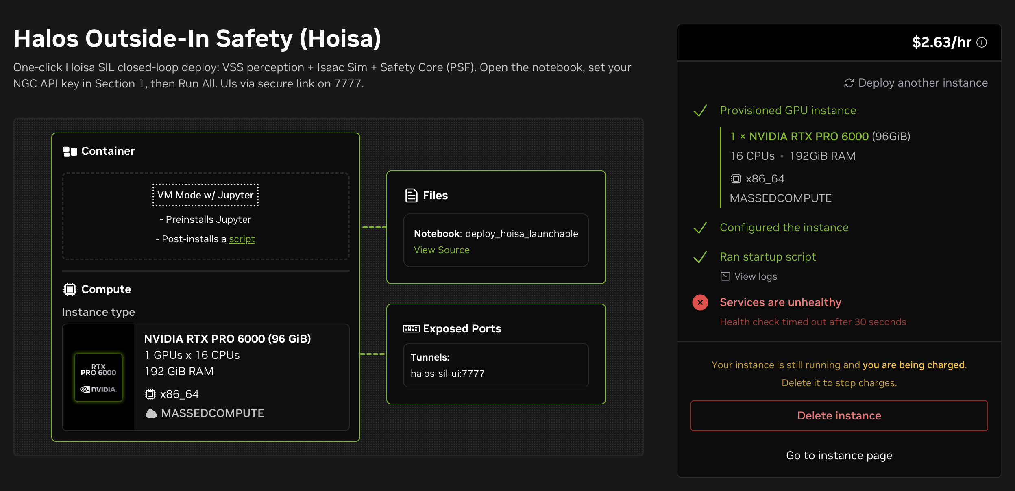This screenshot has height=491, width=1015.
Task: Click the Instance type label
Action: [98, 312]
